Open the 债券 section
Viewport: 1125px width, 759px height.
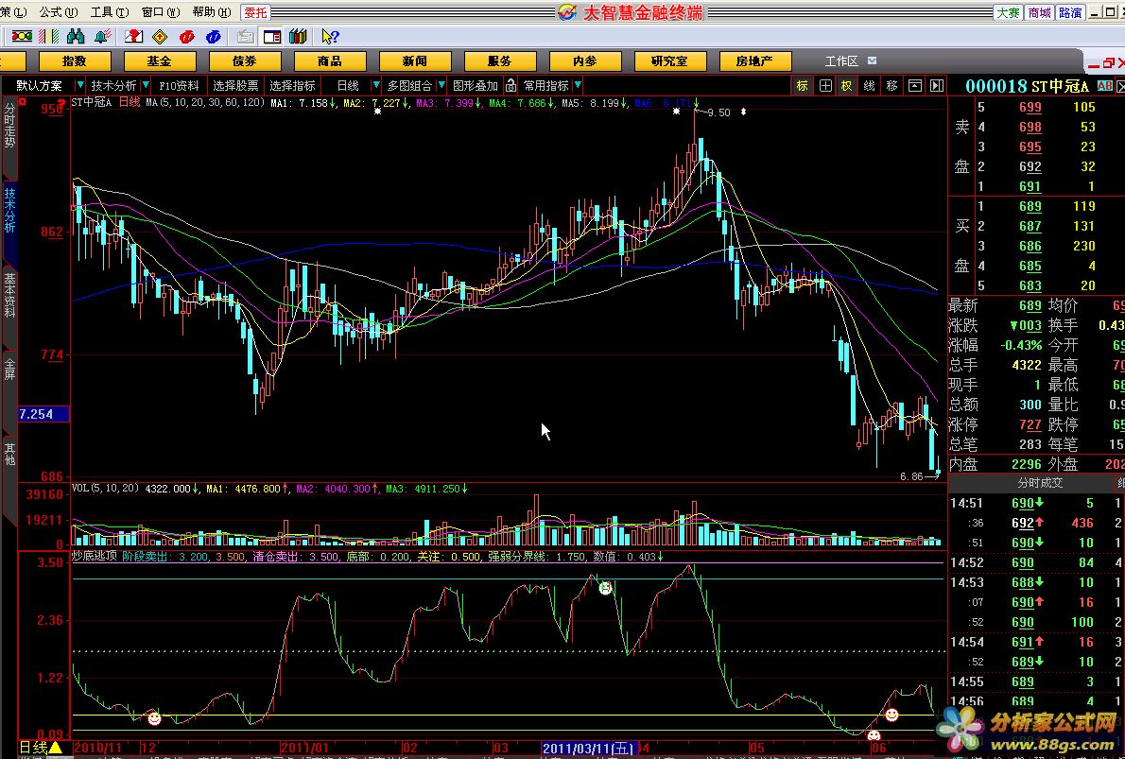245,61
